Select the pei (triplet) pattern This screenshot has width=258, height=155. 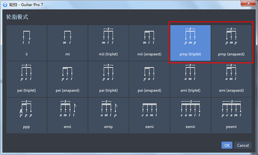point(27,79)
